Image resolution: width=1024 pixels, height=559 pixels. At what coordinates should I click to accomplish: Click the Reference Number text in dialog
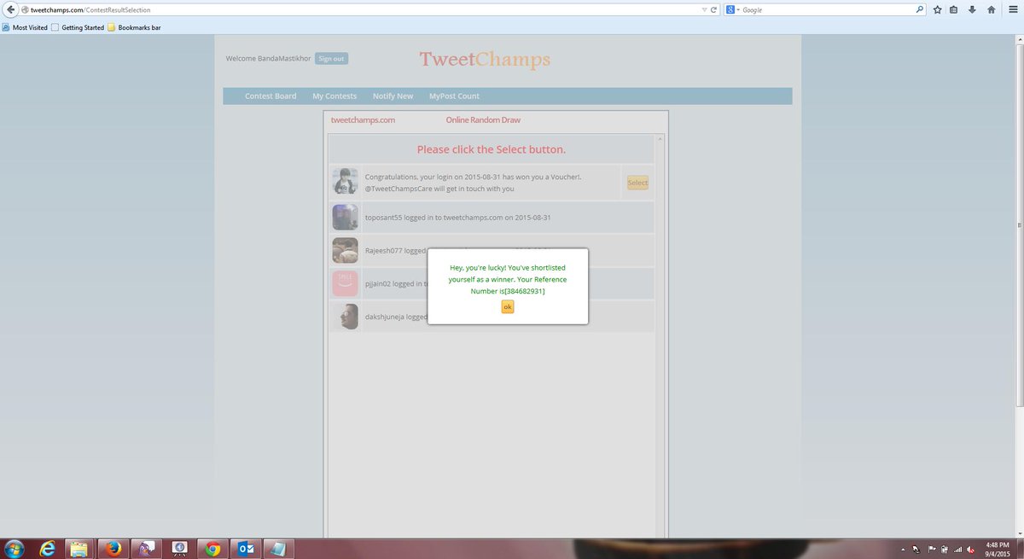[x=508, y=285]
